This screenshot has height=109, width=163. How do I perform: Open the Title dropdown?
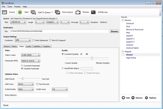pyautogui.click(x=18, y=22)
